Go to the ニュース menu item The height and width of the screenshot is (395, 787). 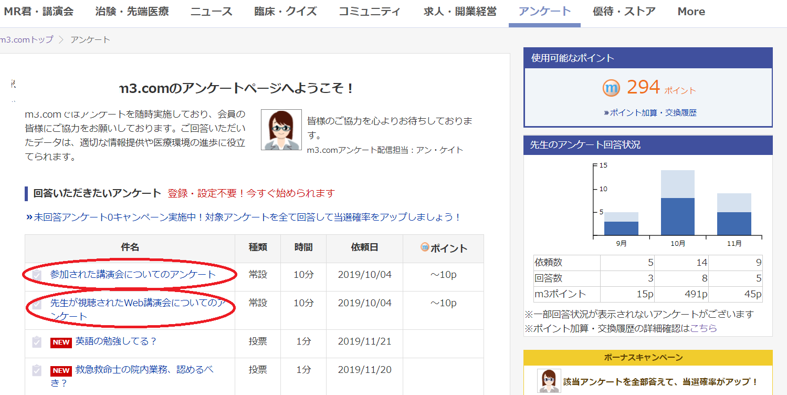(212, 12)
